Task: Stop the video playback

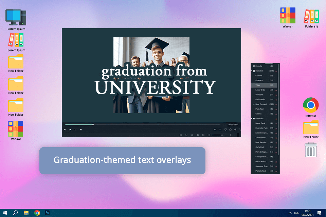Action: click(x=81, y=130)
